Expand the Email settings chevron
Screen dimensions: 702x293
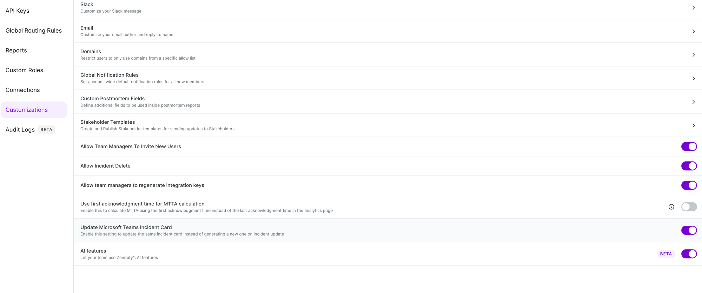(693, 31)
